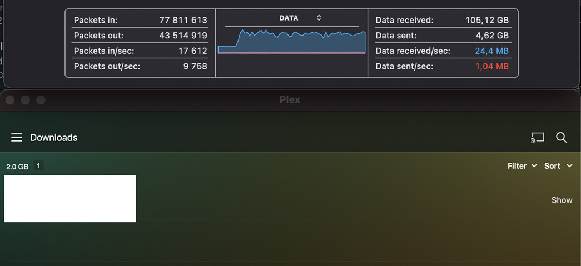
Task: Expand the Filter dropdown
Action: click(522, 166)
